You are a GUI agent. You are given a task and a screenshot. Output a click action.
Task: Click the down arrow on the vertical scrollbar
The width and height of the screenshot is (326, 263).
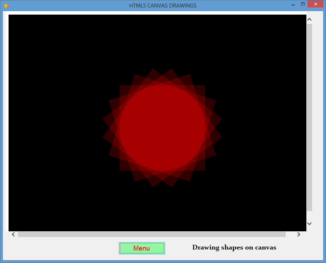[x=309, y=224]
